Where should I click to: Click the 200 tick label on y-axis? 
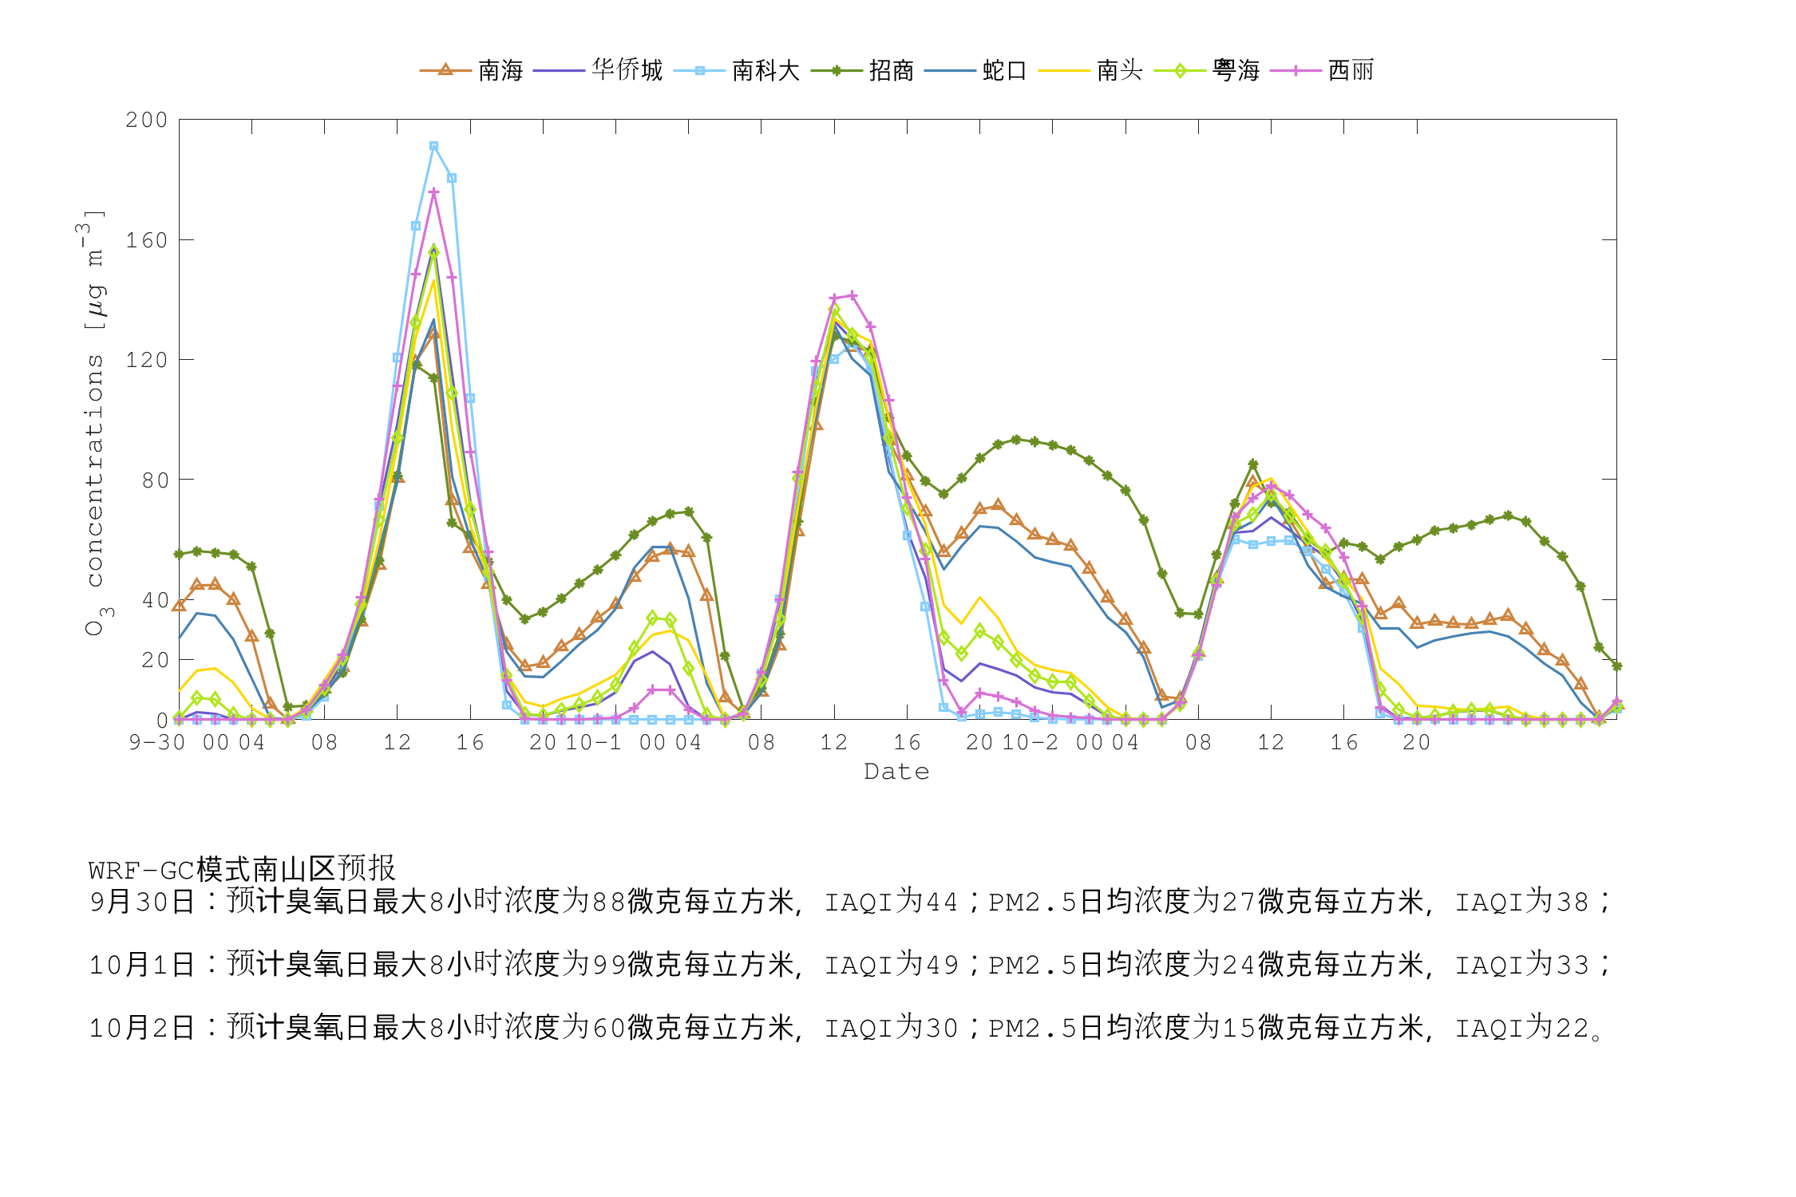146,120
